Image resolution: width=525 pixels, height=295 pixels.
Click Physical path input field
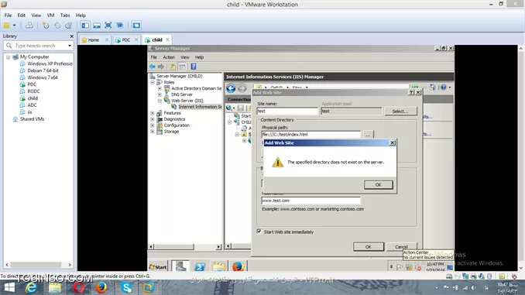click(x=311, y=134)
